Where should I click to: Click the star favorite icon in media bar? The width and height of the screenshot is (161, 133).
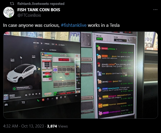39,94
